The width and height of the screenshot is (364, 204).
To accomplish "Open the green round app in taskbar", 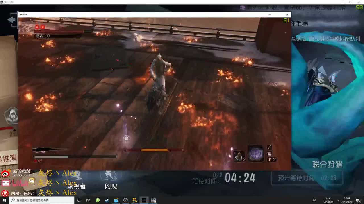I will (98, 200).
